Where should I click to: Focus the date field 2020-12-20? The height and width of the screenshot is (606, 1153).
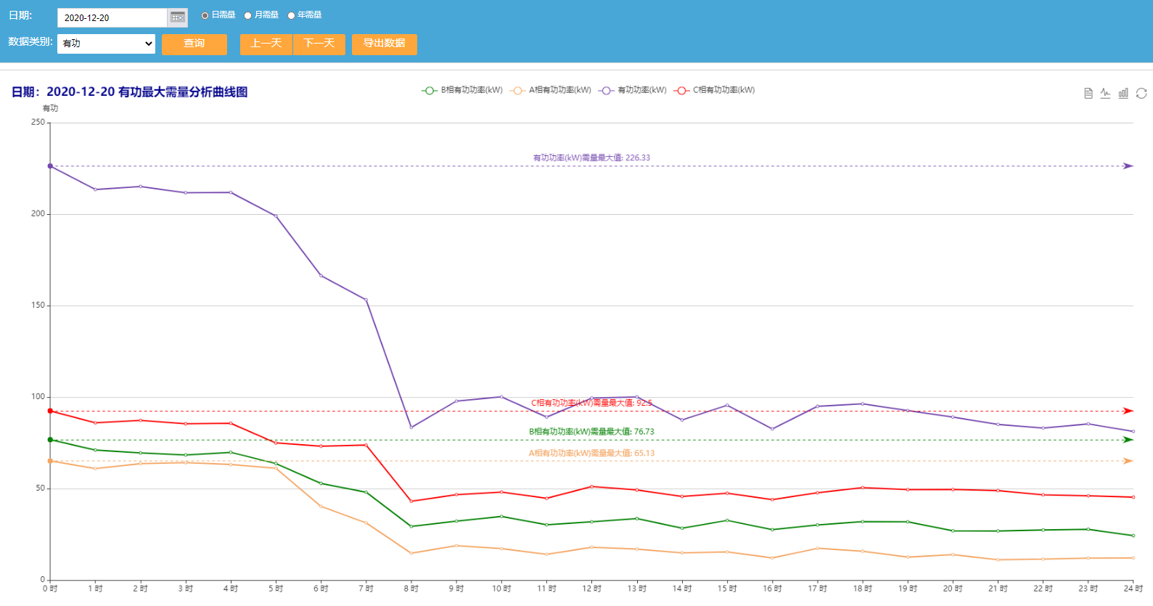click(x=112, y=17)
